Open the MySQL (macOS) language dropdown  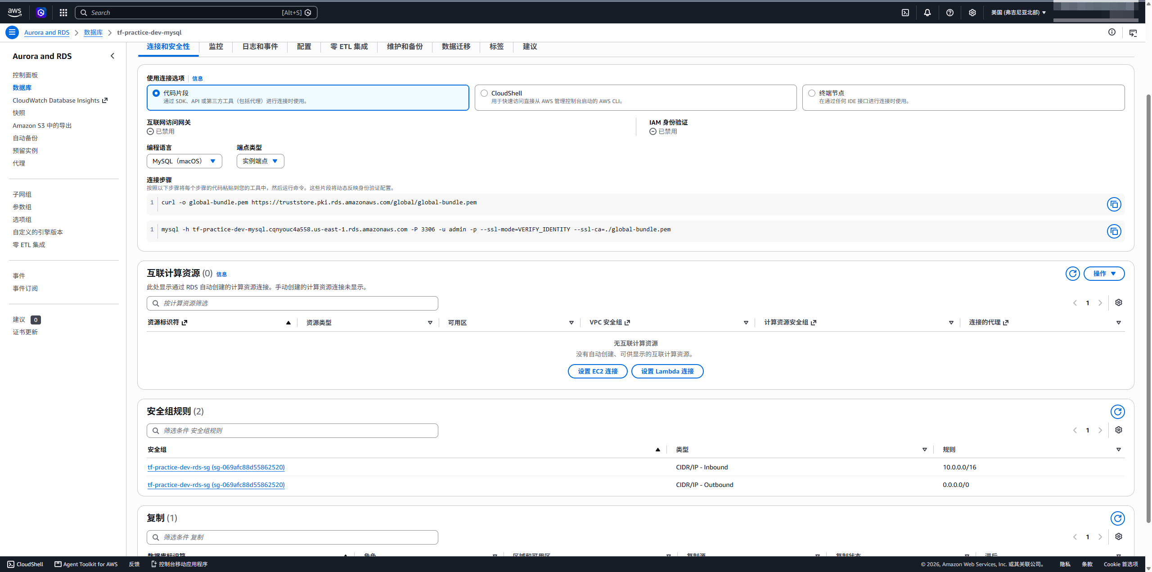coord(184,161)
